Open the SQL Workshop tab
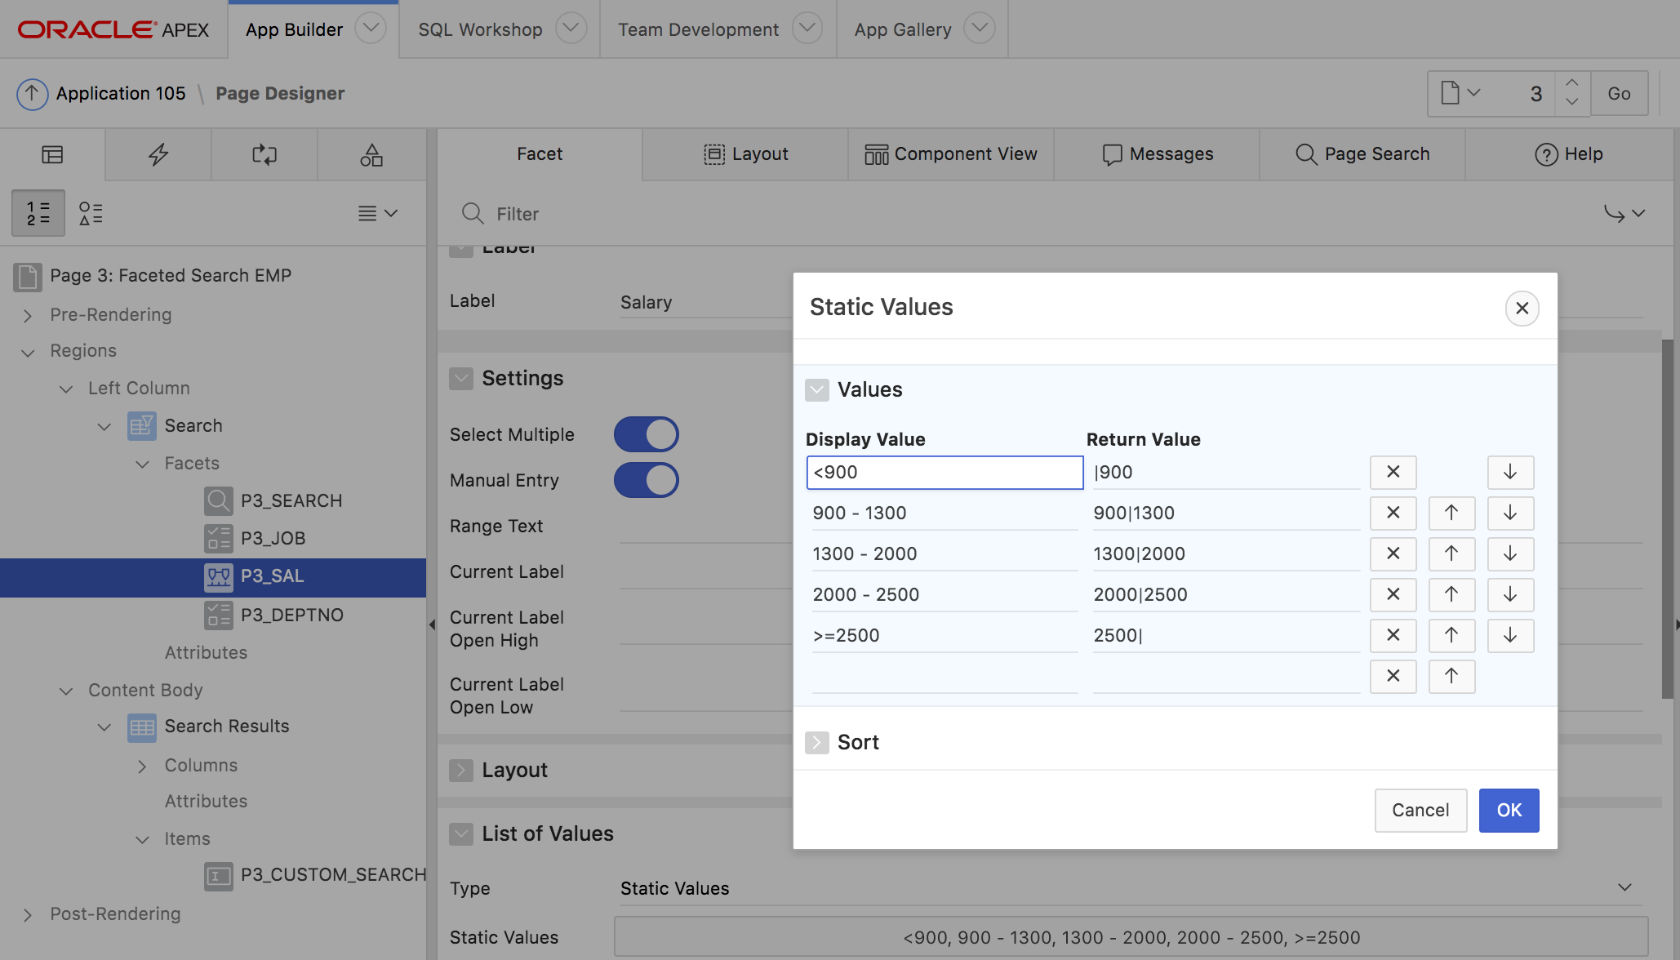This screenshot has height=960, width=1680. 480,29
